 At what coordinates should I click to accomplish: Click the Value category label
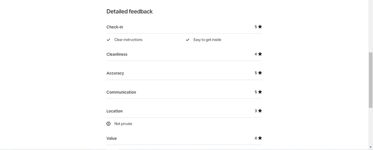tap(112, 138)
